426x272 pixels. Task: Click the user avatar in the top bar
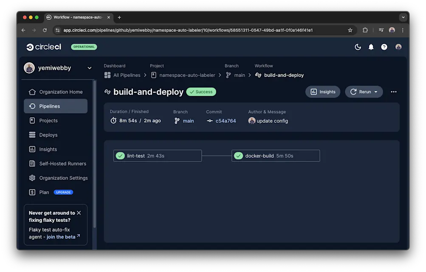pyautogui.click(x=398, y=47)
